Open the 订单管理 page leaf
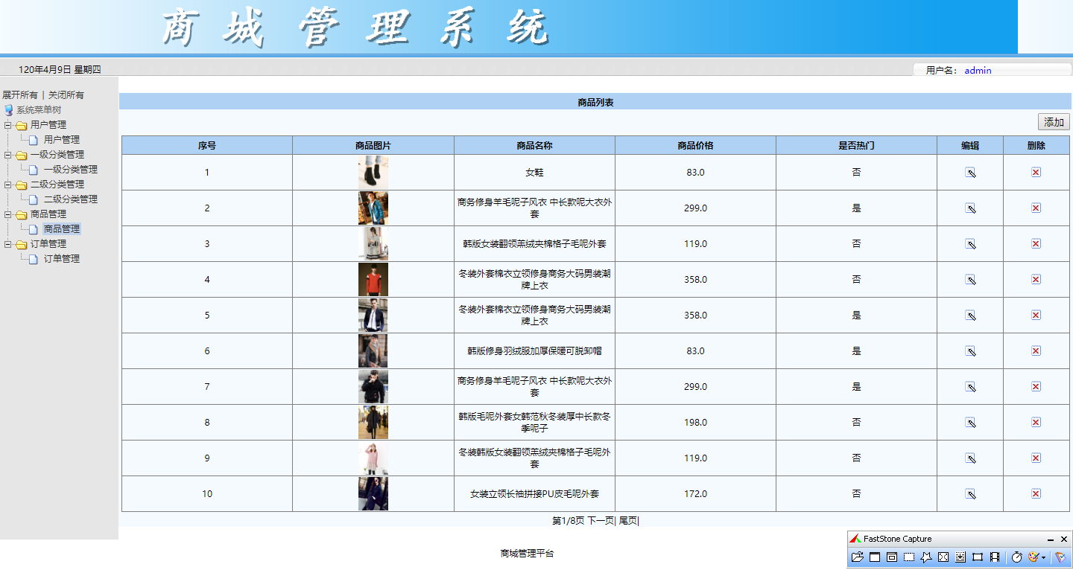Image resolution: width=1073 pixels, height=570 pixels. (62, 259)
